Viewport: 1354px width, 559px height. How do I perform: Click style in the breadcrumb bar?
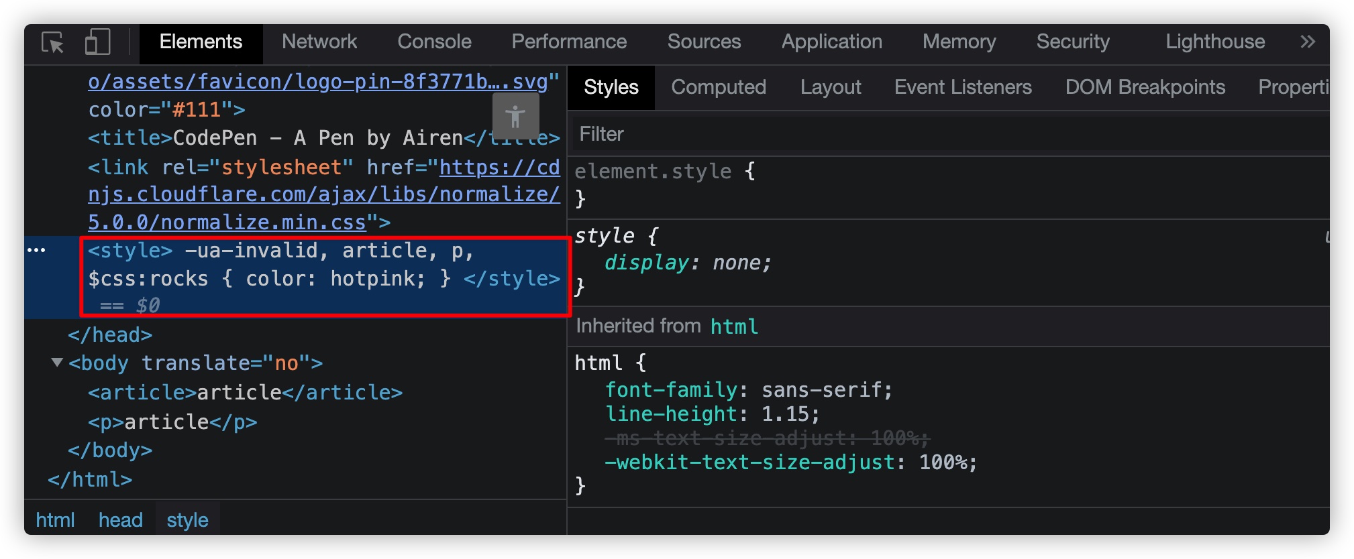point(187,520)
